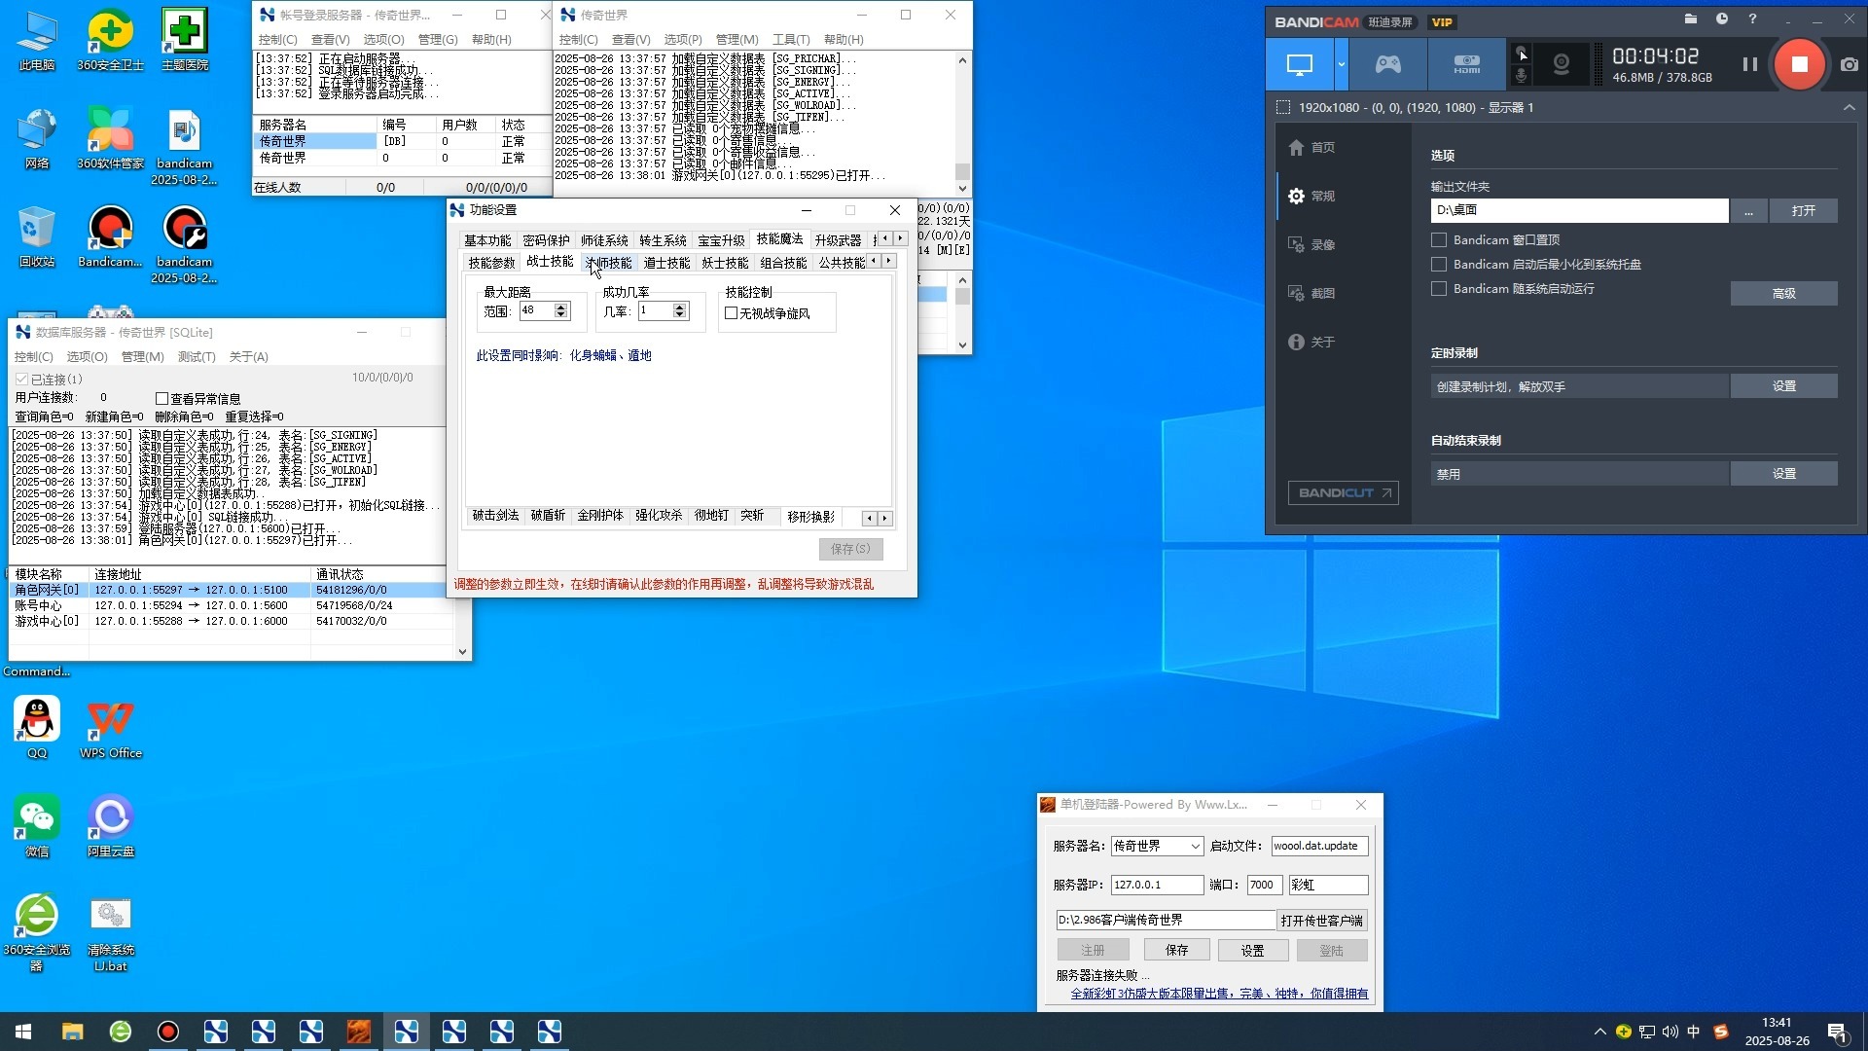Open Windows Start button
This screenshot has width=1868, height=1051.
click(x=23, y=1032)
